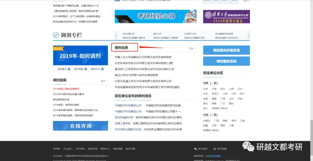Select 广东 in the region list
The width and height of the screenshot is (313, 161).
click(x=223, y=104)
